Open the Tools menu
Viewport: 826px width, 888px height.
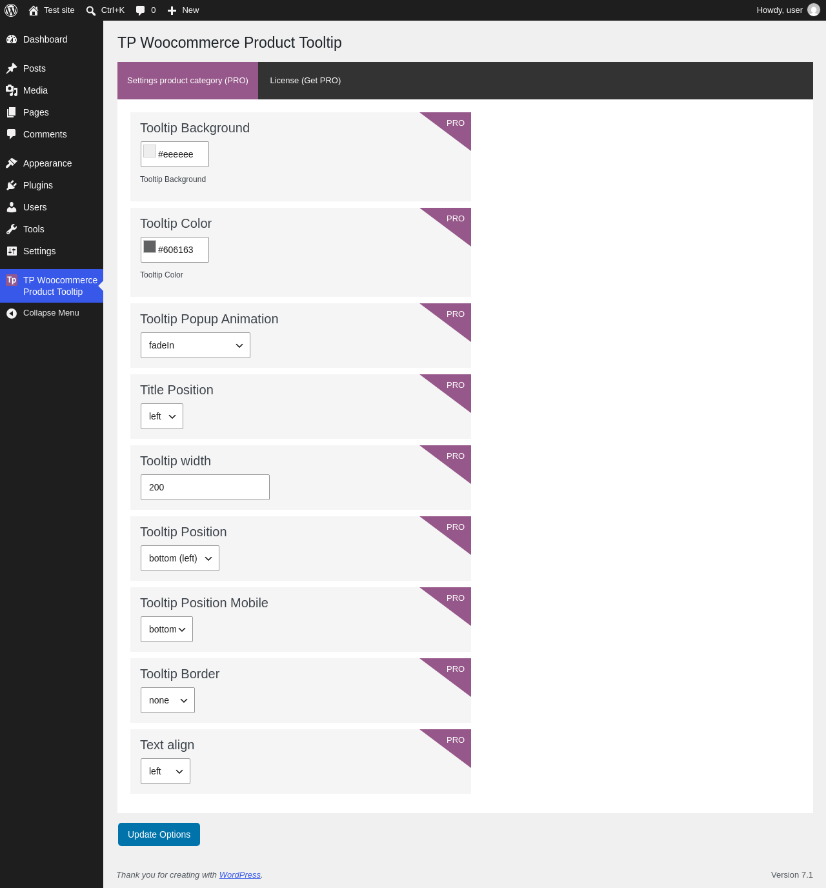(52, 229)
